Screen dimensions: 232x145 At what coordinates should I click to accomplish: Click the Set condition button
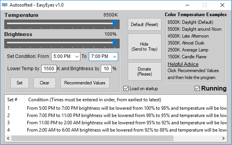pos(20,83)
